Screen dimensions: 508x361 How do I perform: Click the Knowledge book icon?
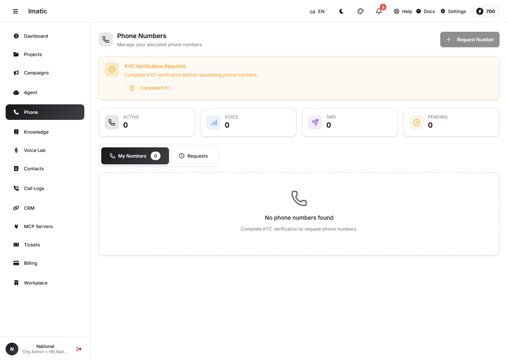click(16, 132)
